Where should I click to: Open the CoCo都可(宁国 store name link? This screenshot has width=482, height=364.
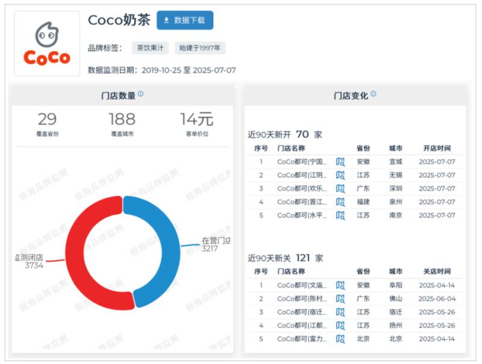click(302, 162)
